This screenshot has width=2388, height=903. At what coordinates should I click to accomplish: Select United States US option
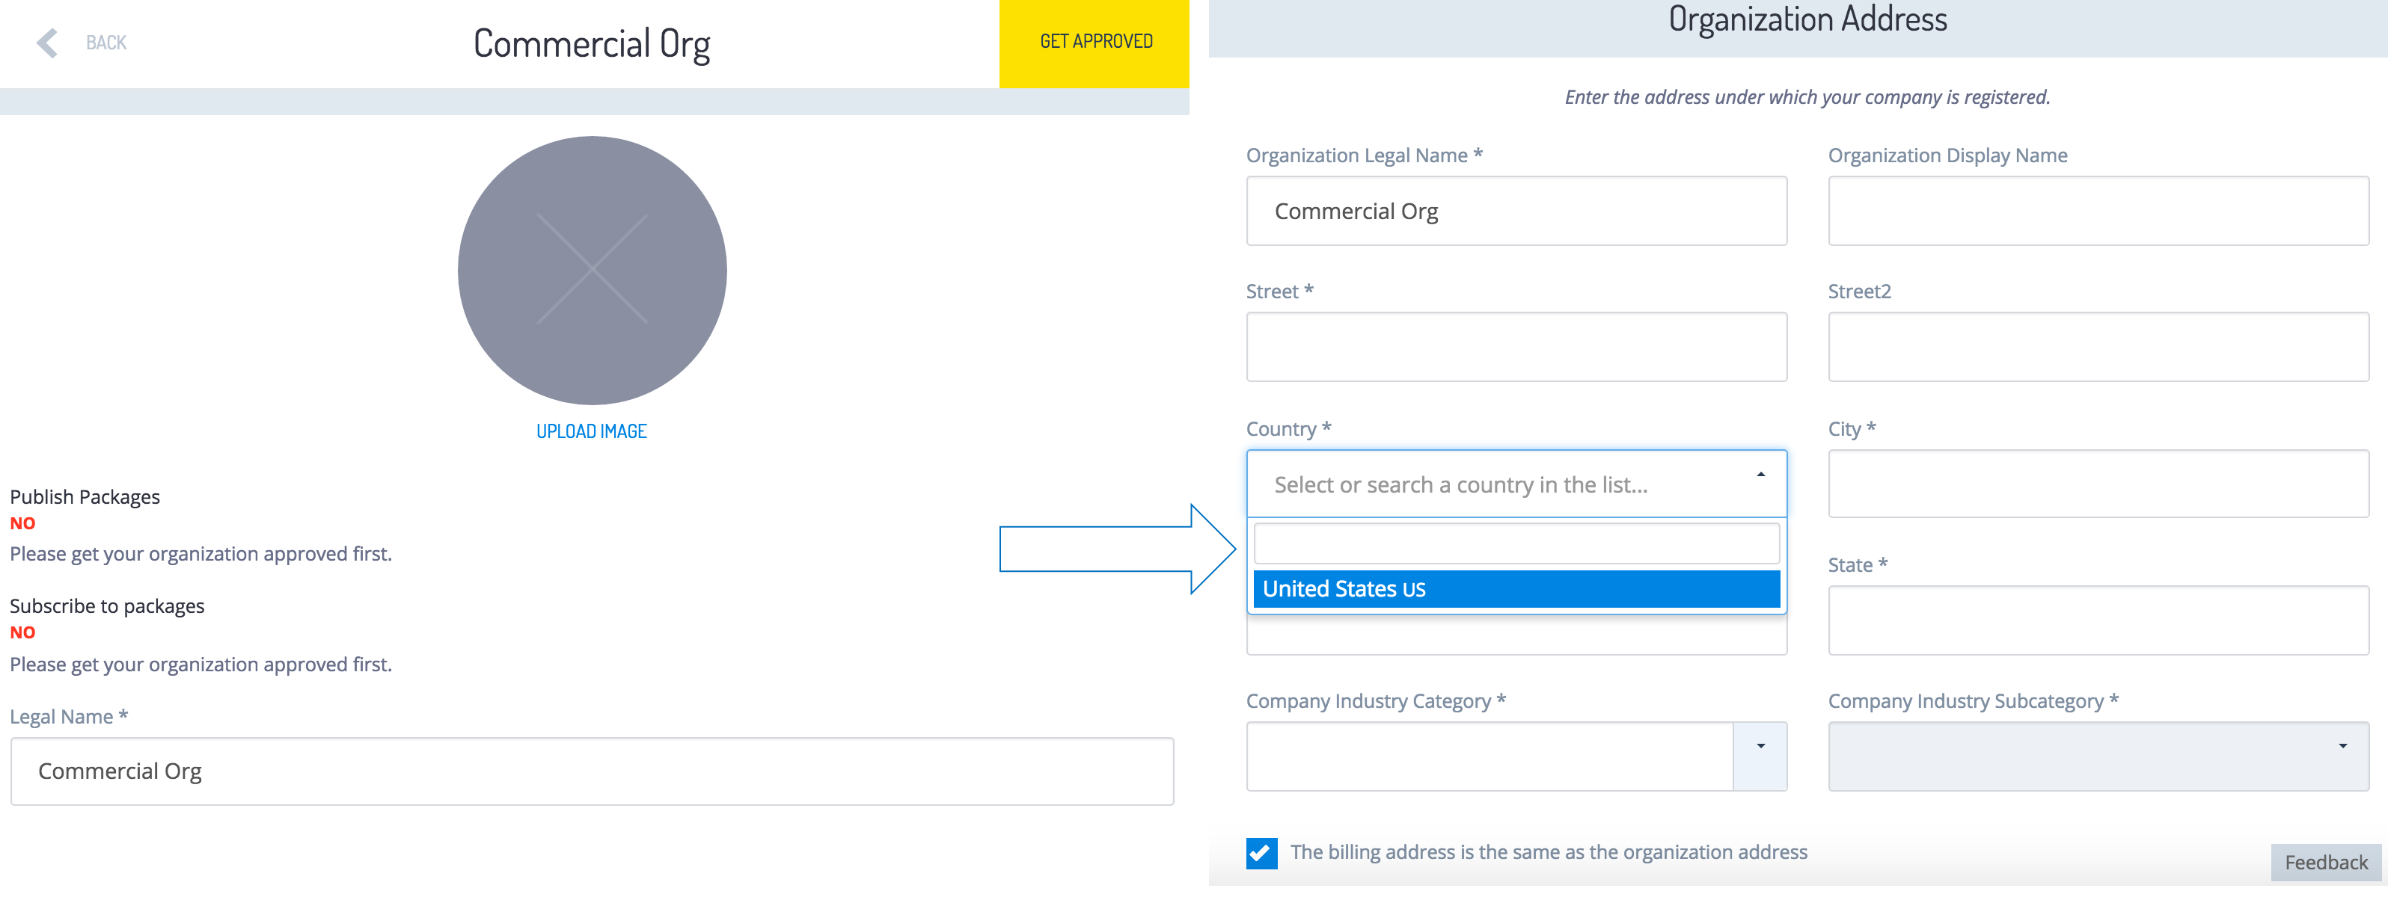(1516, 589)
